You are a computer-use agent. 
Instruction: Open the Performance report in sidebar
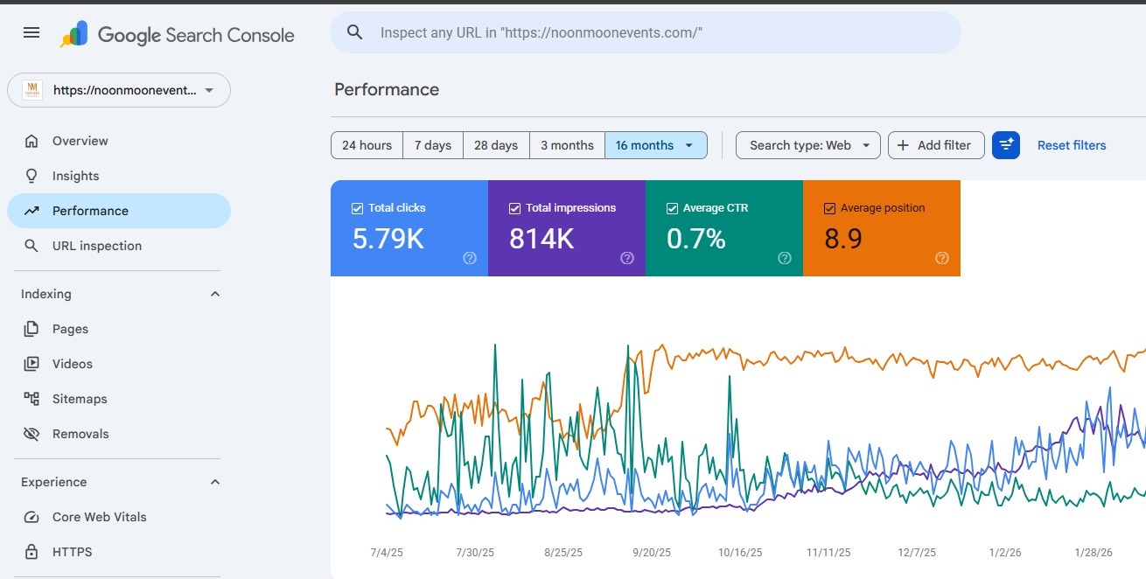coord(119,211)
